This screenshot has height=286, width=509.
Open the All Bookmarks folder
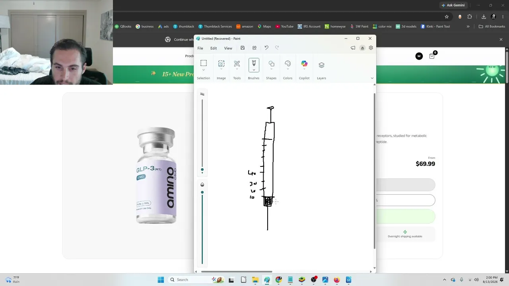click(x=492, y=27)
